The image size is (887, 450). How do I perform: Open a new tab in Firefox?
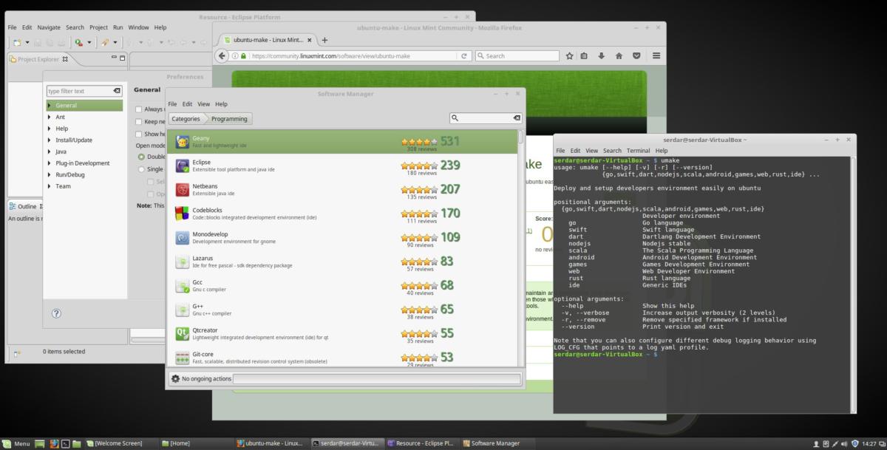tap(324, 40)
